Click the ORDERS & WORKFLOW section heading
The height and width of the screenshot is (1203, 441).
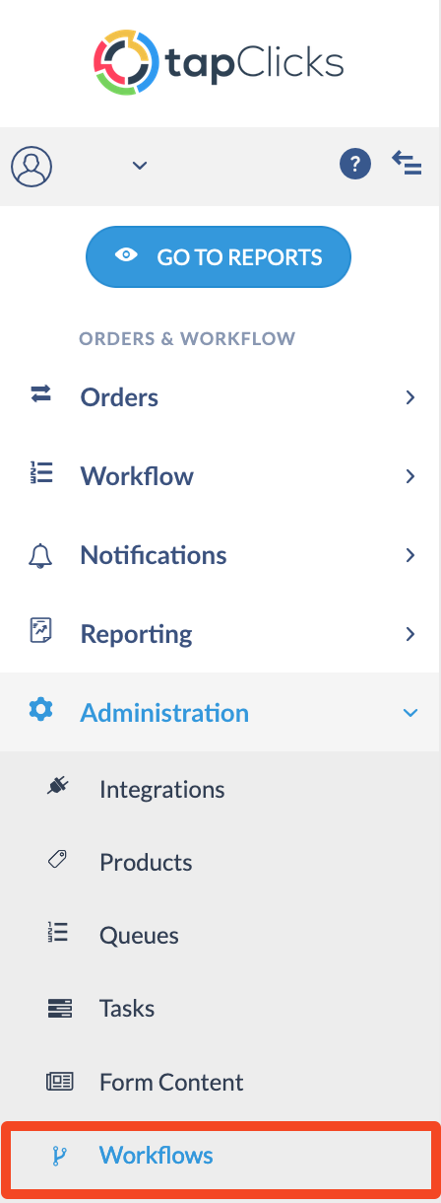tap(187, 339)
